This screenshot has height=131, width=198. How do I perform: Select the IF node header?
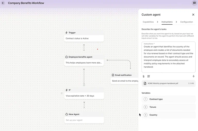click(84, 90)
